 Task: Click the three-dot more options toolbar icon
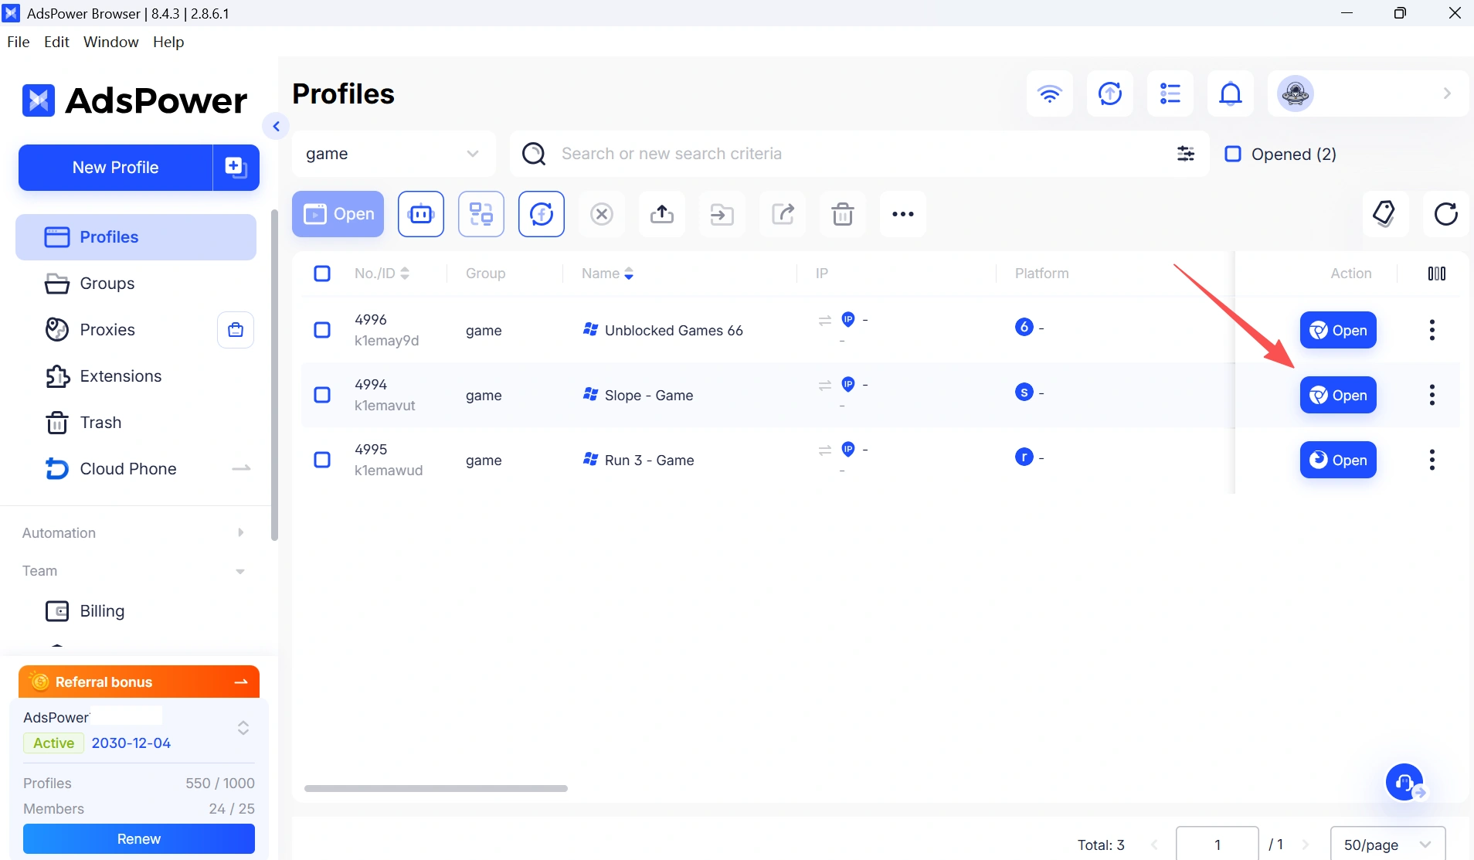pyautogui.click(x=903, y=214)
